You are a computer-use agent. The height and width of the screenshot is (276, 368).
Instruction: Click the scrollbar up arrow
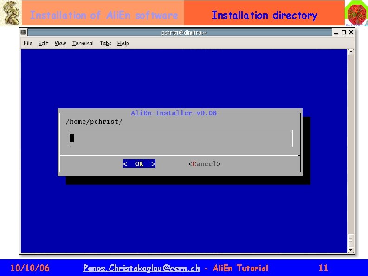tap(351, 52)
